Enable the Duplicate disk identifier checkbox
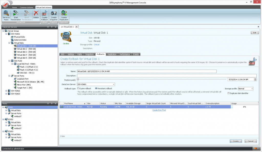262x152 pixels. tap(228, 93)
